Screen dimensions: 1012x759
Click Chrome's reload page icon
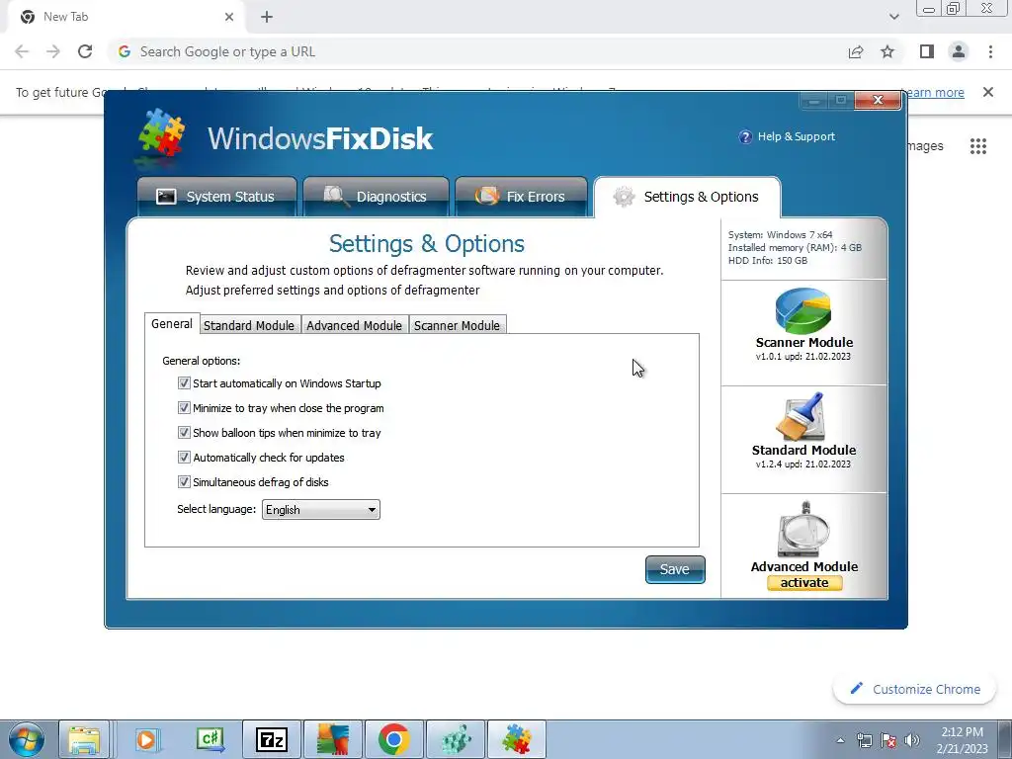(x=85, y=51)
